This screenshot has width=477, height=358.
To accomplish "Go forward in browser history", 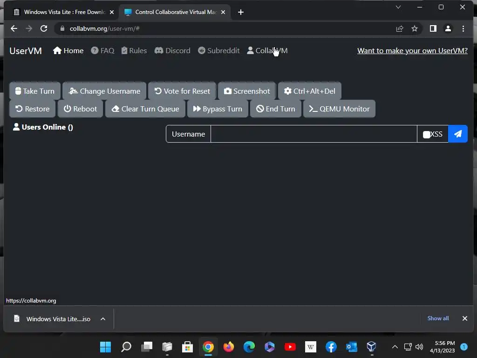I will (29, 28).
